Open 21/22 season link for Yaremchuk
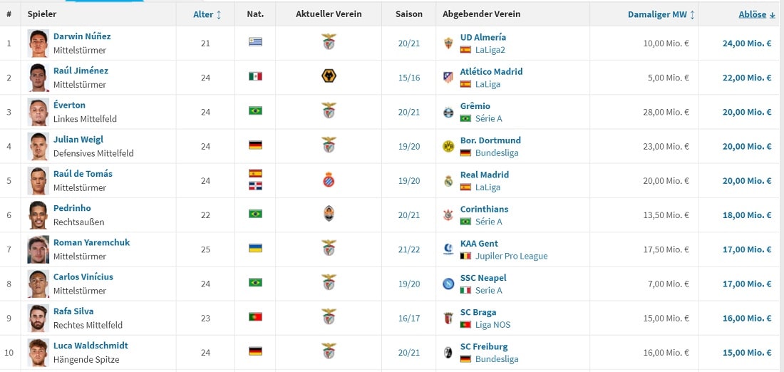Screen dimensions: 784x372 (x=409, y=249)
